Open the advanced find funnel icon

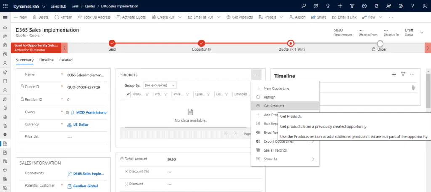pyautogui.click(x=352, y=6)
